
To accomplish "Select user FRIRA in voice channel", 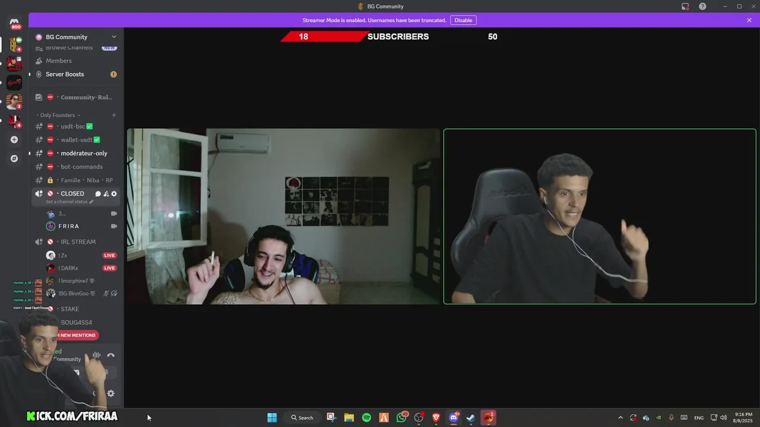I will click(68, 226).
